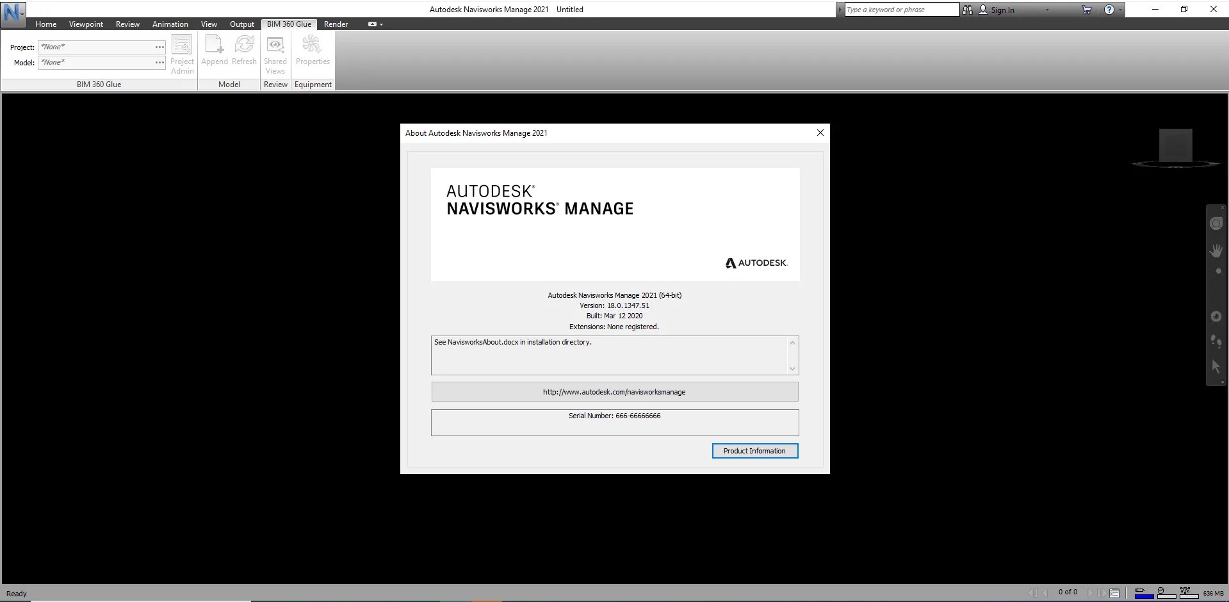The image size is (1229, 602).
Task: Open the Animation ribbon tab
Action: click(170, 24)
